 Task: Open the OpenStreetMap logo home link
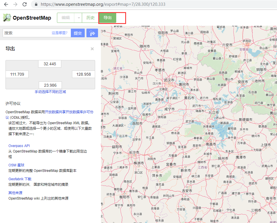click(27, 18)
